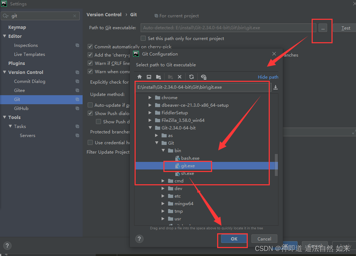356x256 pixels.
Task: Click the file chooser vertical scrollbar
Action: [x=276, y=165]
